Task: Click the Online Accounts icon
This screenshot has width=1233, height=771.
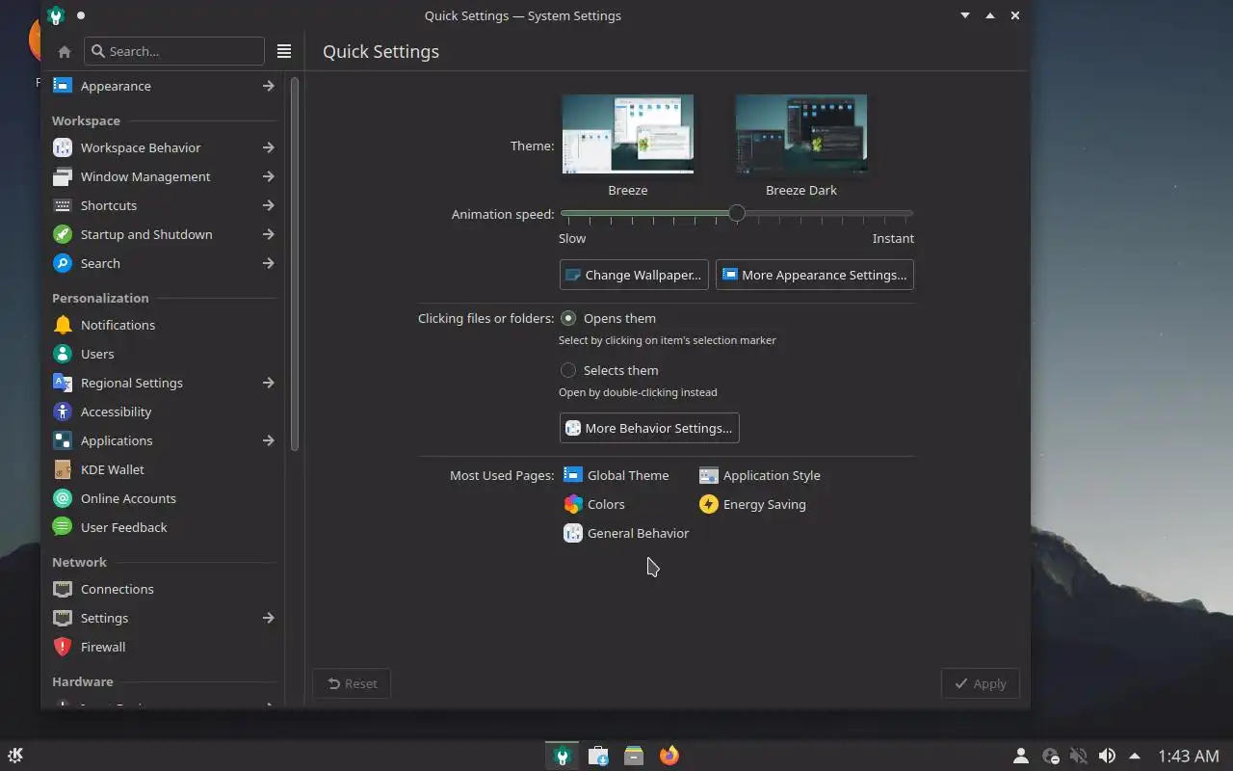Action: [63, 498]
